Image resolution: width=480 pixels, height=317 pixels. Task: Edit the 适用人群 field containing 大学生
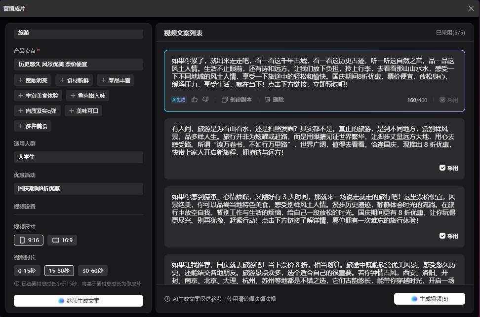point(79,157)
